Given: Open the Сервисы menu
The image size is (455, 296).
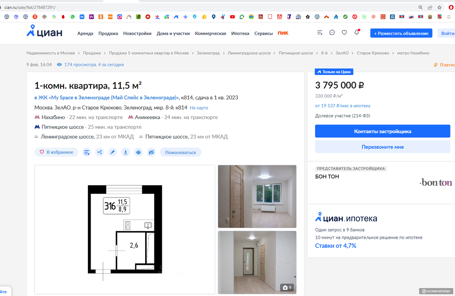Looking at the screenshot, I should [x=264, y=33].
